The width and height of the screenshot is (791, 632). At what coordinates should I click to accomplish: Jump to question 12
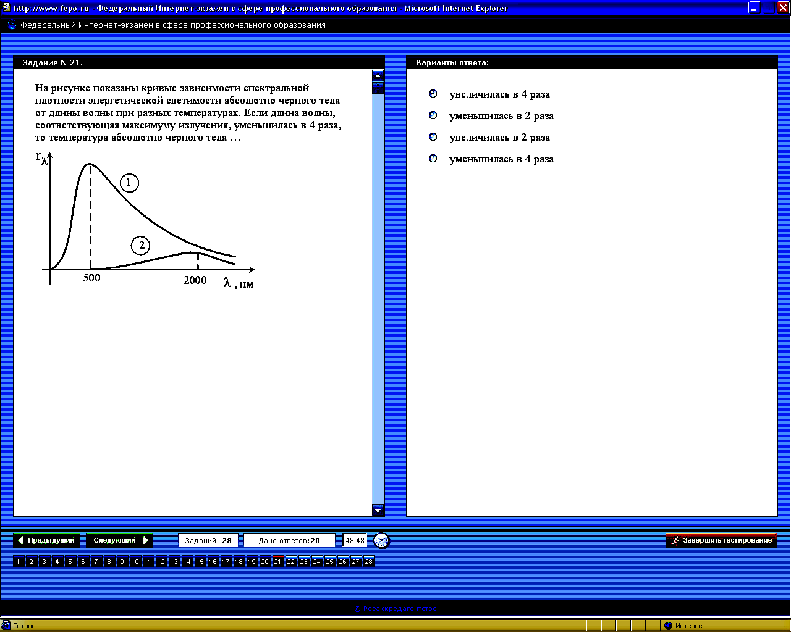pyautogui.click(x=161, y=562)
